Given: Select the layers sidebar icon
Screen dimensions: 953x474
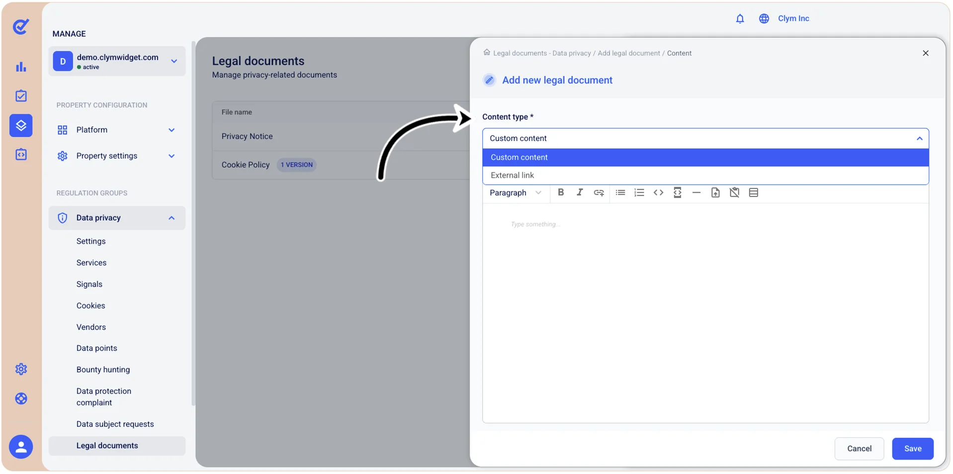Looking at the screenshot, I should click(21, 125).
